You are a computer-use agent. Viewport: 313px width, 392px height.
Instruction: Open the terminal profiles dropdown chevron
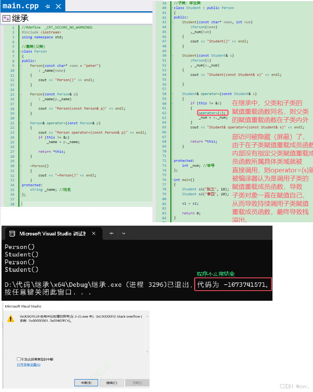click(x=123, y=234)
